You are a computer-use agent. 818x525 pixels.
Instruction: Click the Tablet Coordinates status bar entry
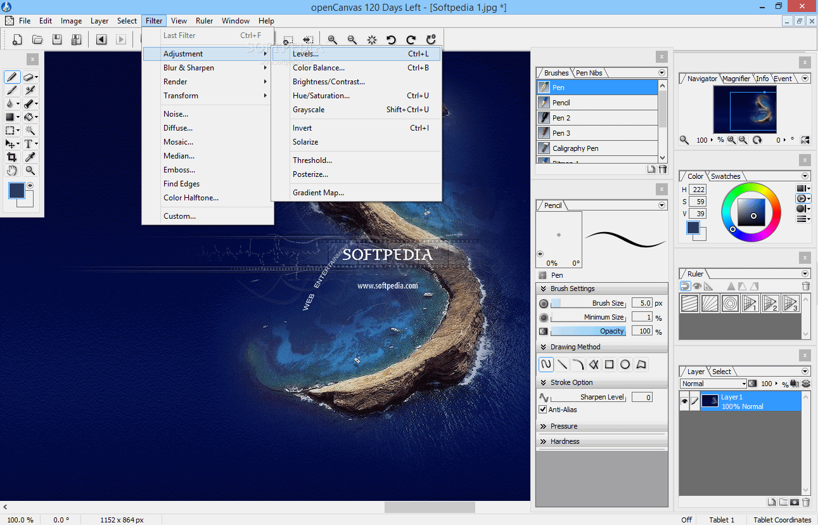pos(783,520)
